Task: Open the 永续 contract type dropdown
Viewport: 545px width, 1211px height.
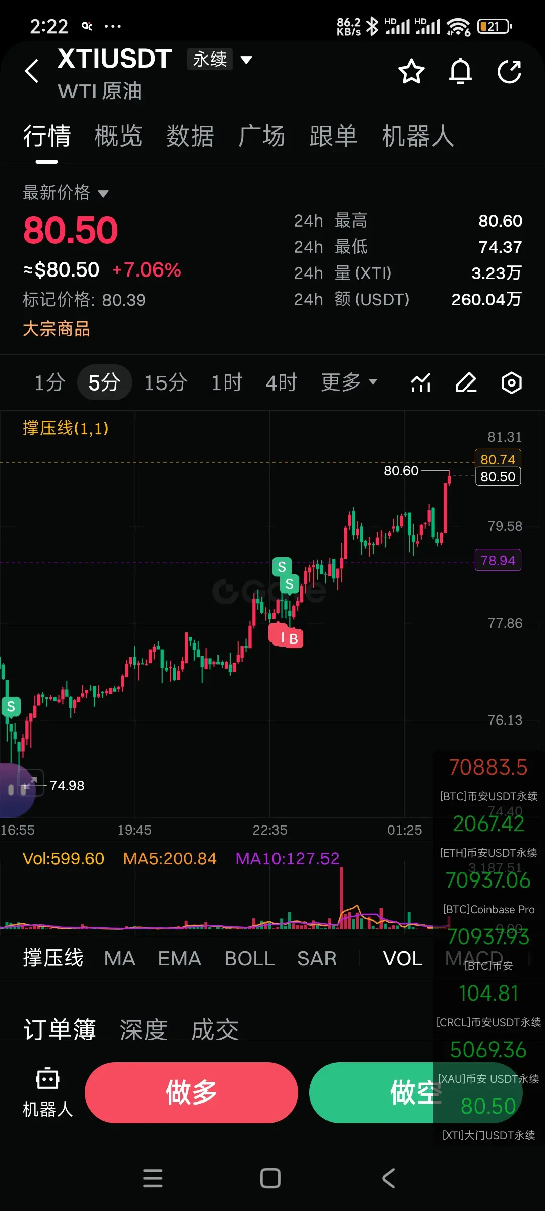Action: click(x=220, y=59)
